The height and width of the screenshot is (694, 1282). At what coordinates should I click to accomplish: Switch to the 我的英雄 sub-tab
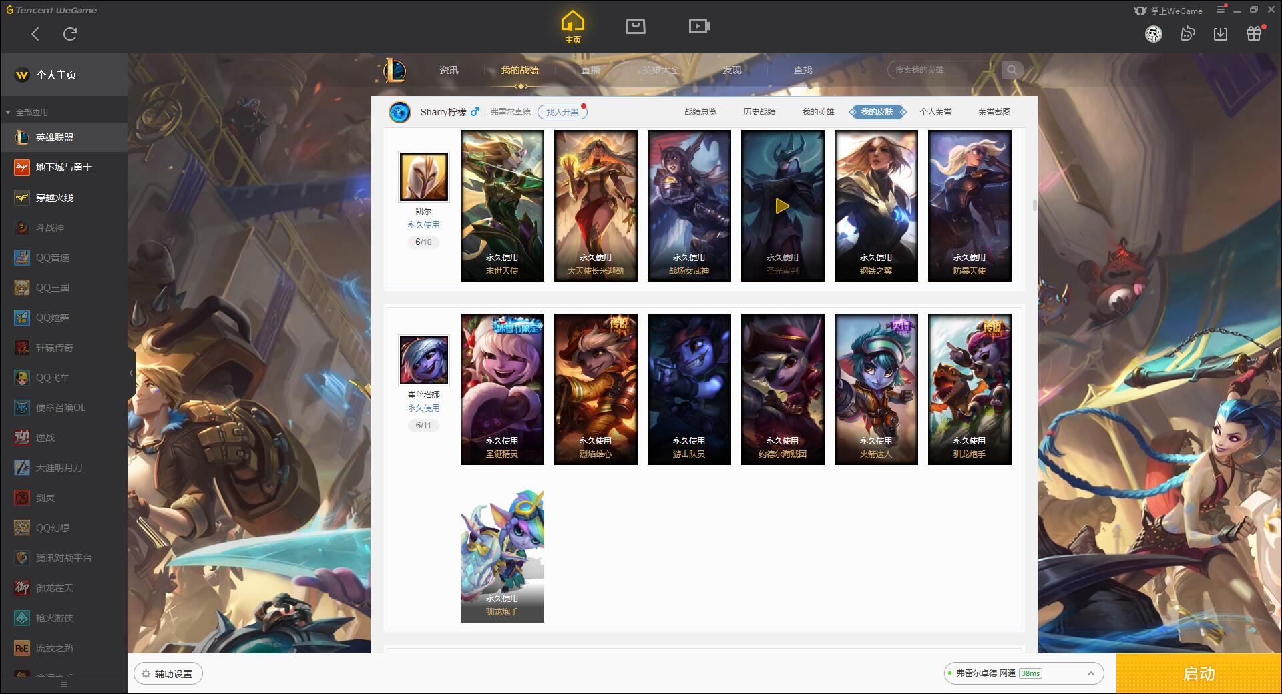[818, 112]
